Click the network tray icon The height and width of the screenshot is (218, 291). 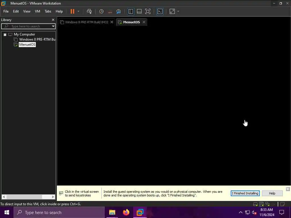click(x=248, y=212)
